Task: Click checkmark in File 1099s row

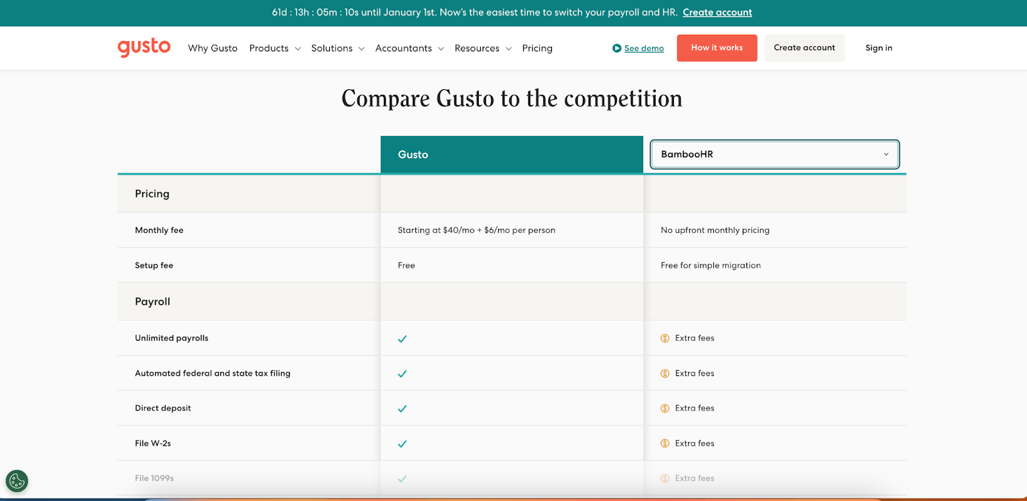Action: pos(402,479)
